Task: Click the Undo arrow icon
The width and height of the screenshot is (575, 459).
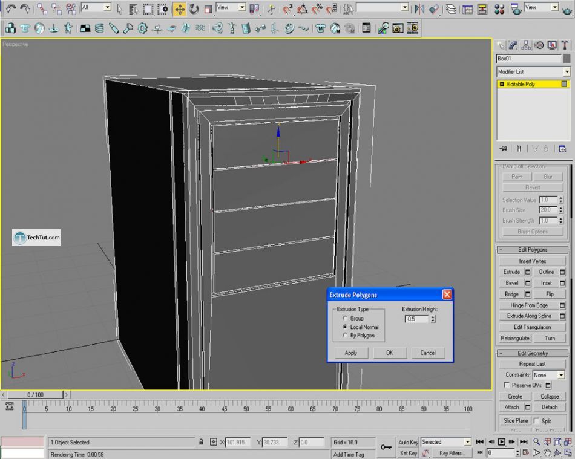Action: pos(10,8)
